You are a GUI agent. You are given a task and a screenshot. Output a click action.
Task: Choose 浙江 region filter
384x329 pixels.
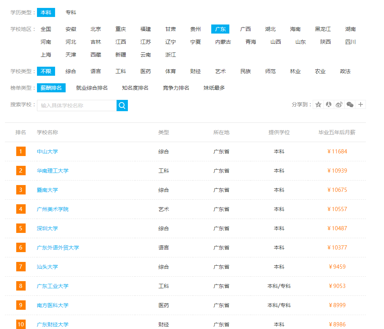(170, 55)
